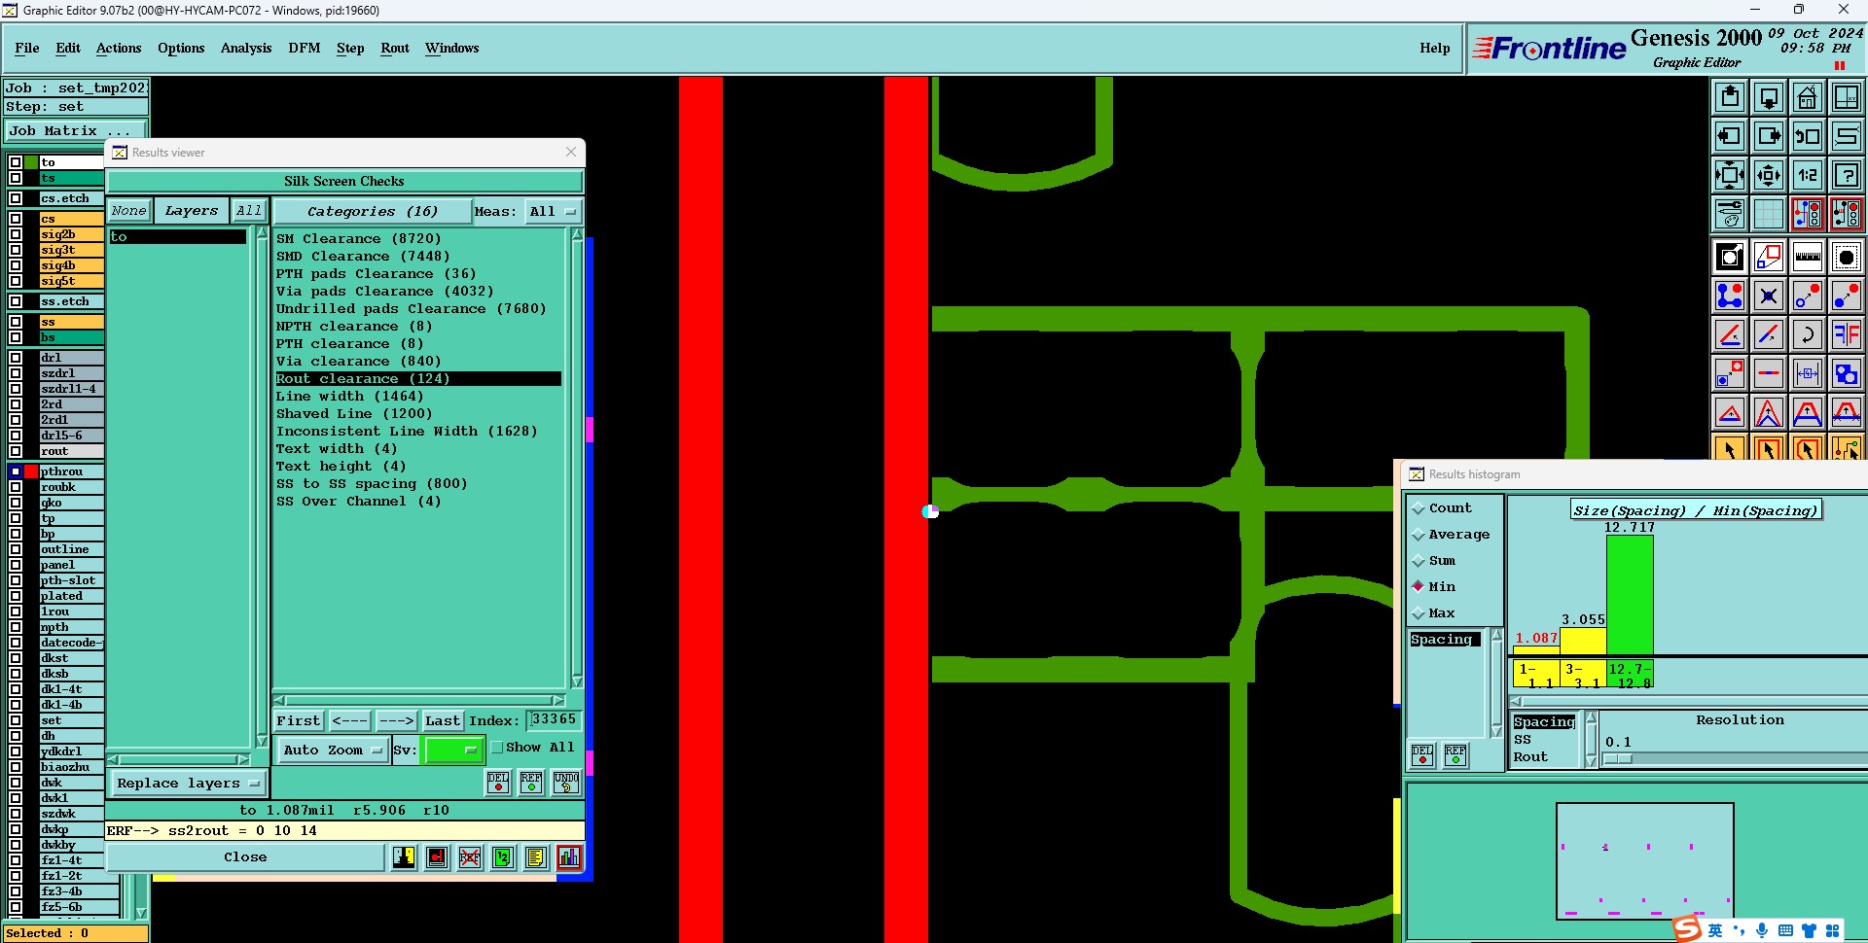Click the UNDO icon in Results viewer
Screen dimensions: 1868x943
click(x=566, y=782)
